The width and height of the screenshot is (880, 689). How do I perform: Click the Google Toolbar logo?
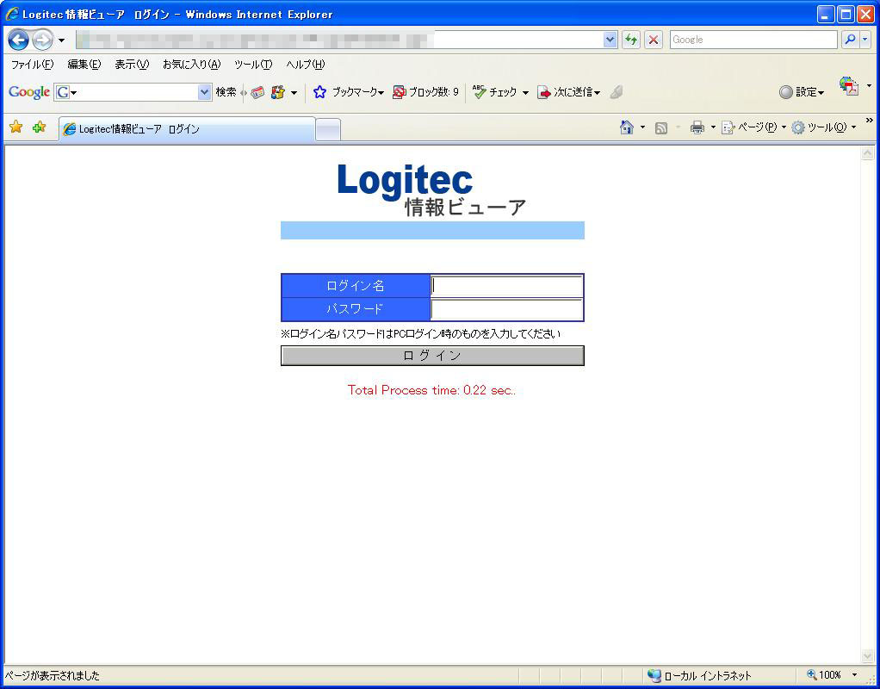29,92
